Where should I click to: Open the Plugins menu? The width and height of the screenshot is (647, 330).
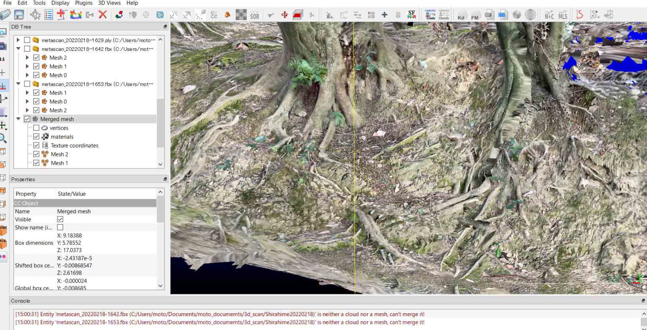tap(83, 3)
